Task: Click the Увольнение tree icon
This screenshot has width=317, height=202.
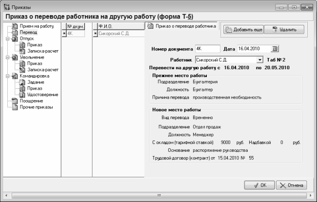Action: coord(15,58)
